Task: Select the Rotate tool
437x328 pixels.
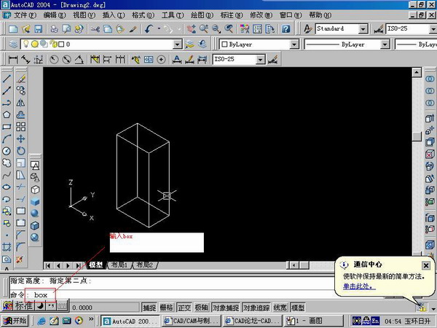Action: pos(21,151)
